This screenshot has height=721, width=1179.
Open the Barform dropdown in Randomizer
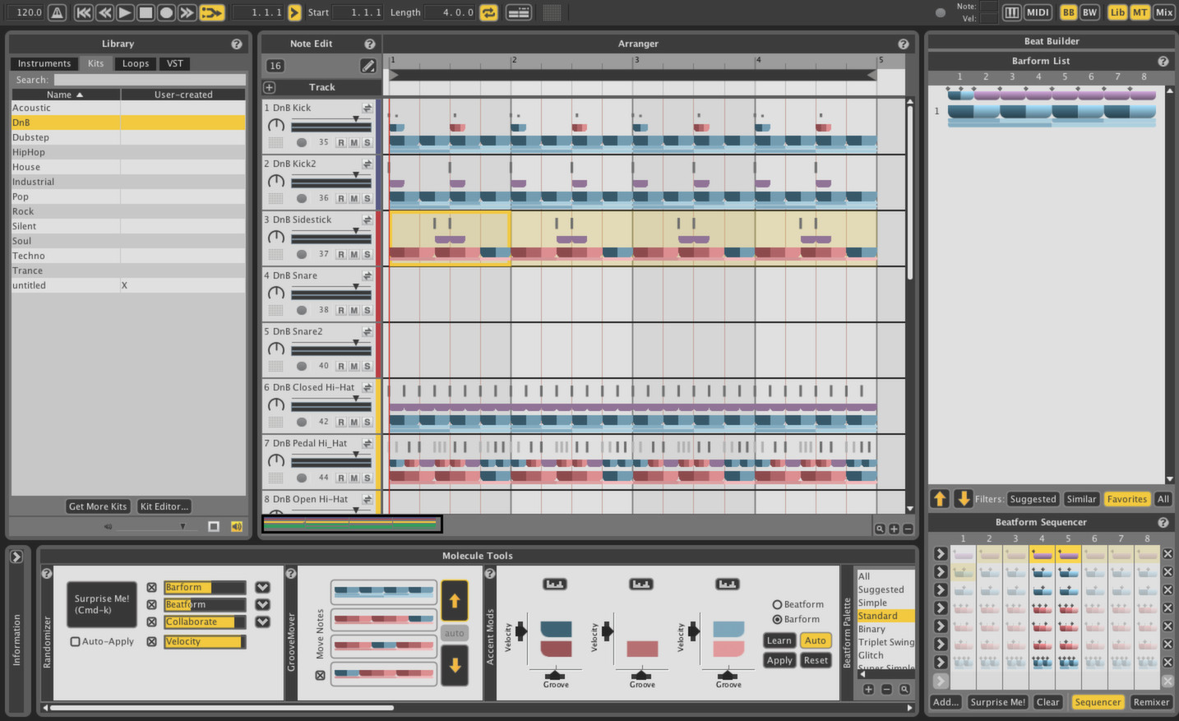262,587
